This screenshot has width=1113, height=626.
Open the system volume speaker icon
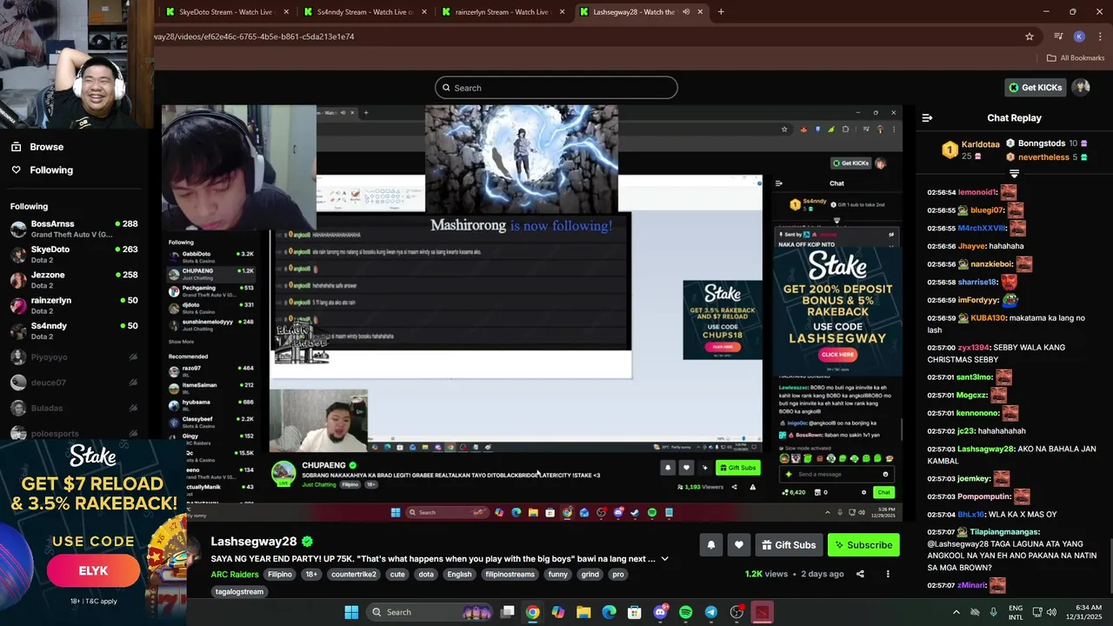(1052, 612)
